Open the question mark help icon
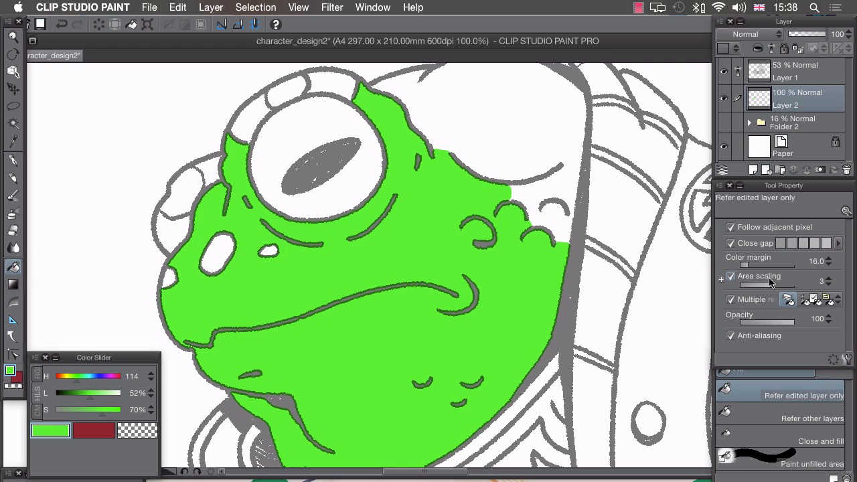Screen dimensions: 857x482 [x=275, y=24]
